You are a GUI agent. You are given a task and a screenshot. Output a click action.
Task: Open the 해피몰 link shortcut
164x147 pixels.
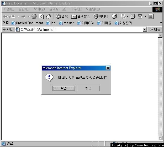click(x=104, y=23)
